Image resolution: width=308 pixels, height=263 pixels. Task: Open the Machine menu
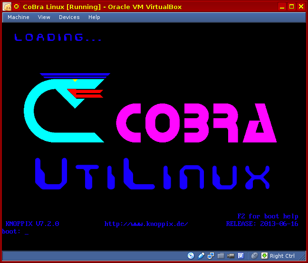click(19, 17)
